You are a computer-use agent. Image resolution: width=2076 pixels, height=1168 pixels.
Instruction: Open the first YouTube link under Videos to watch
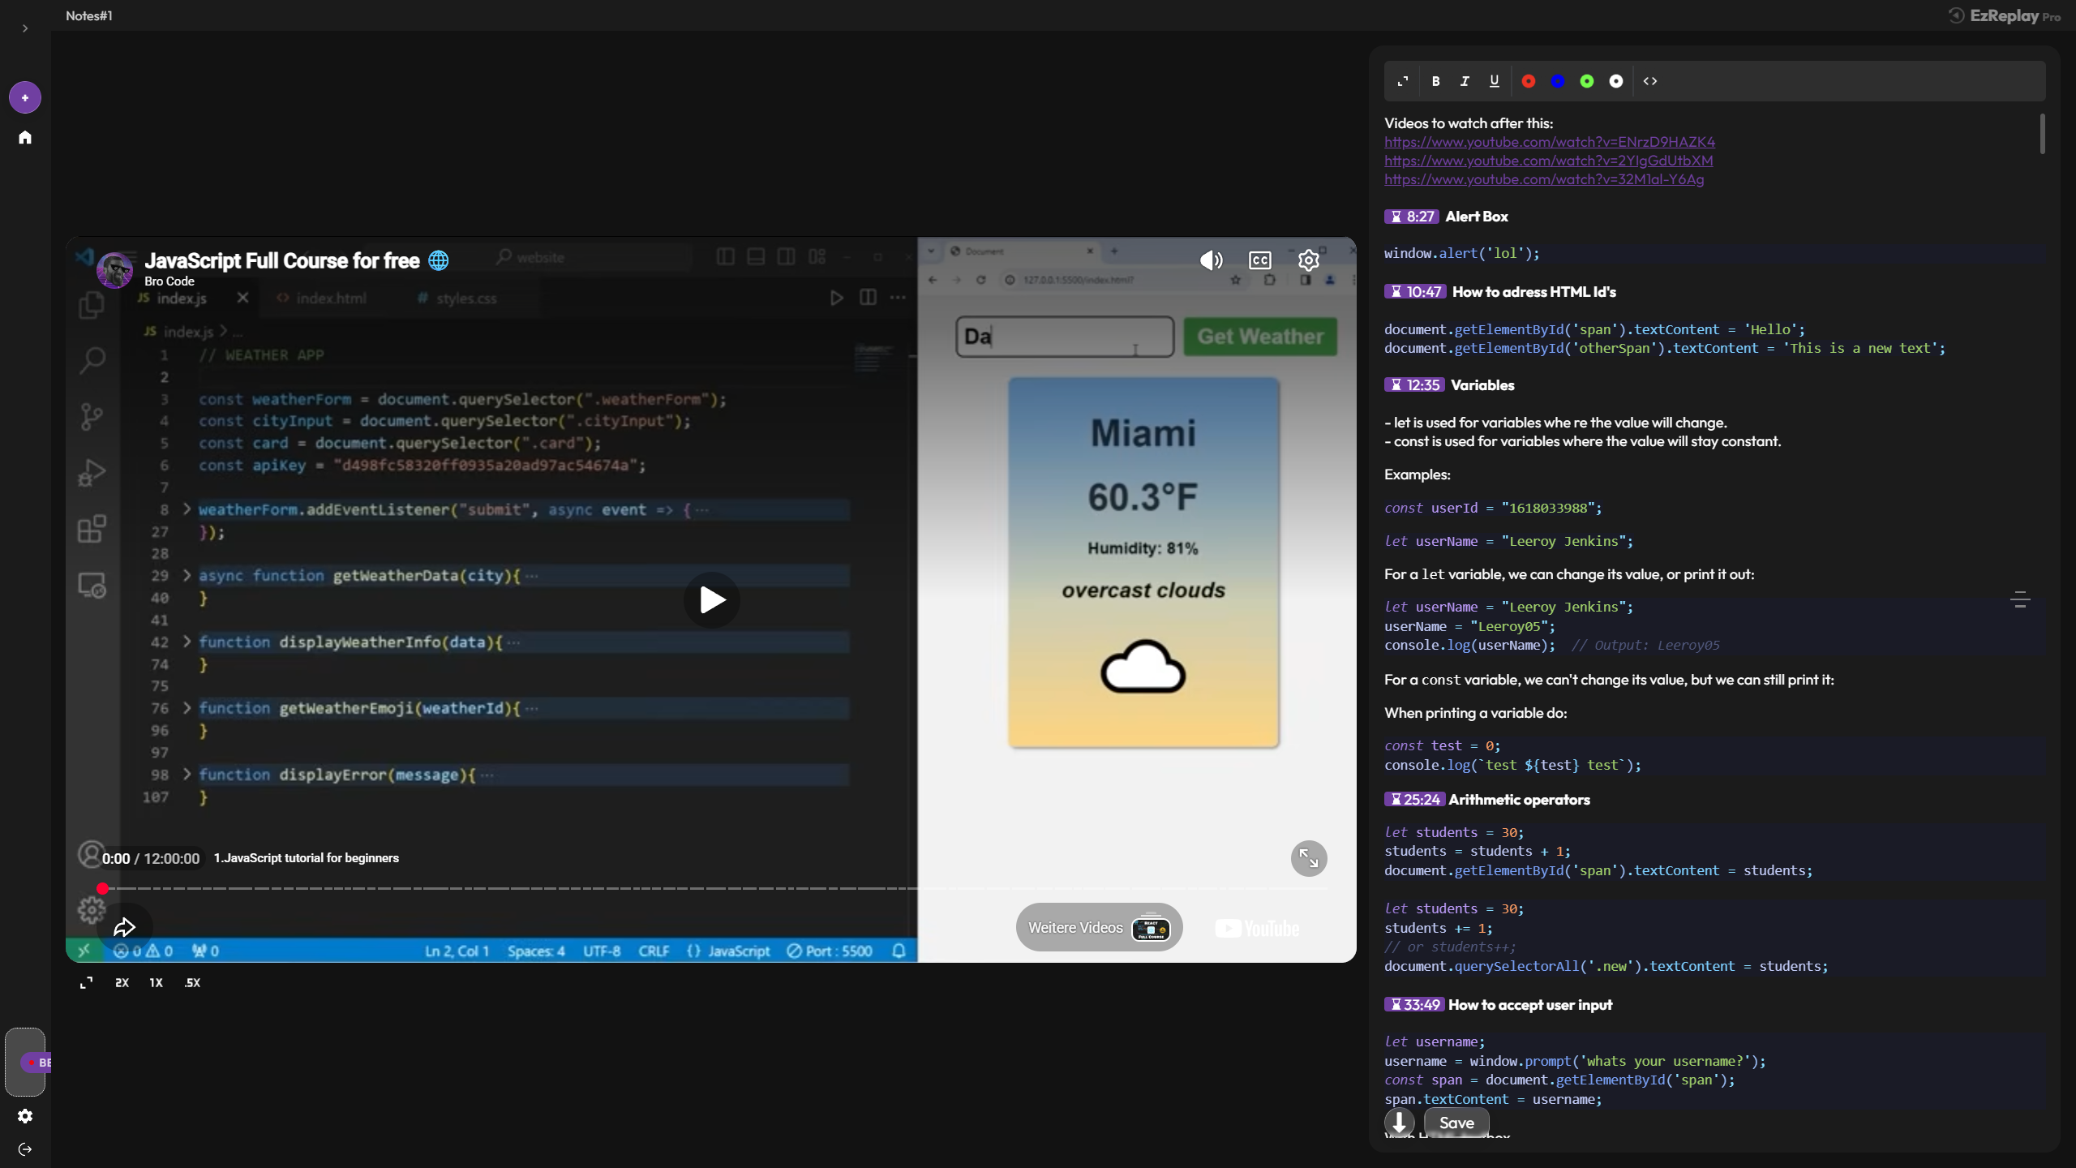click(x=1549, y=141)
